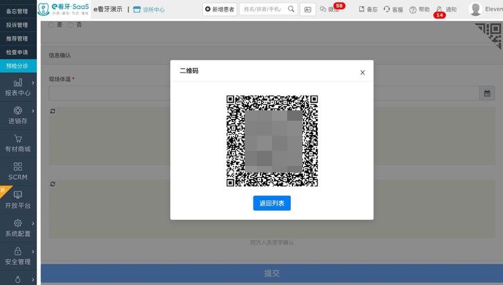
Task: Open 检查申请 in the sidebar
Action: [17, 52]
